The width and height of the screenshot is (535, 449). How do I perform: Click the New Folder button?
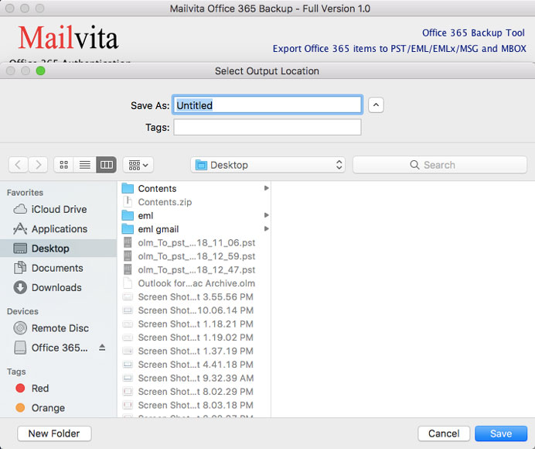(54, 434)
